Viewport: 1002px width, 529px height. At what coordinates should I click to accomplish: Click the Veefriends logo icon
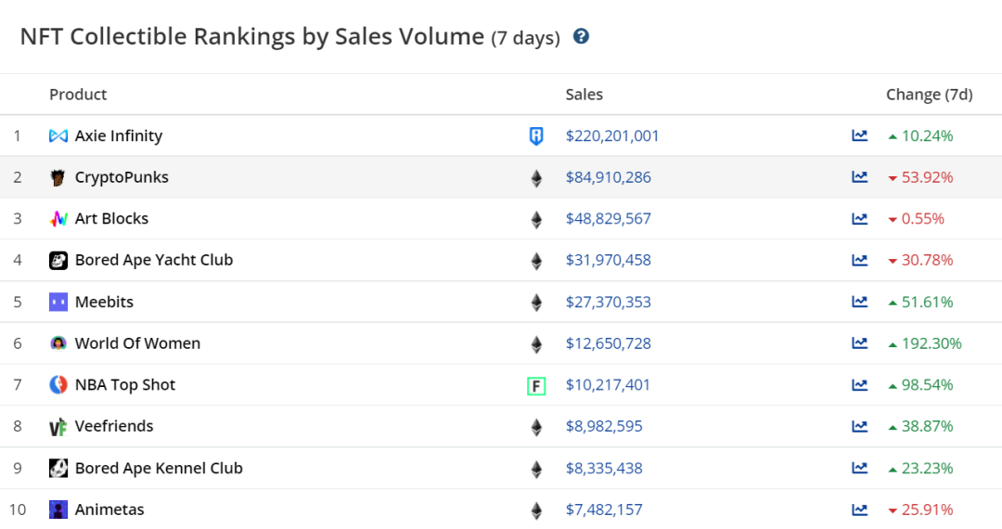58,427
